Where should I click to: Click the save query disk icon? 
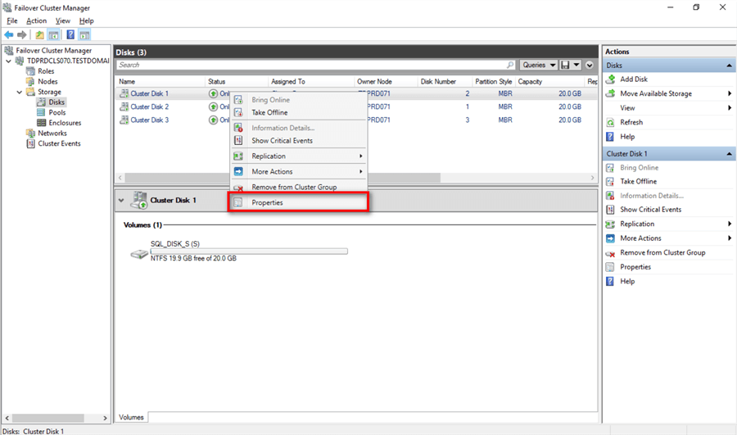click(566, 65)
